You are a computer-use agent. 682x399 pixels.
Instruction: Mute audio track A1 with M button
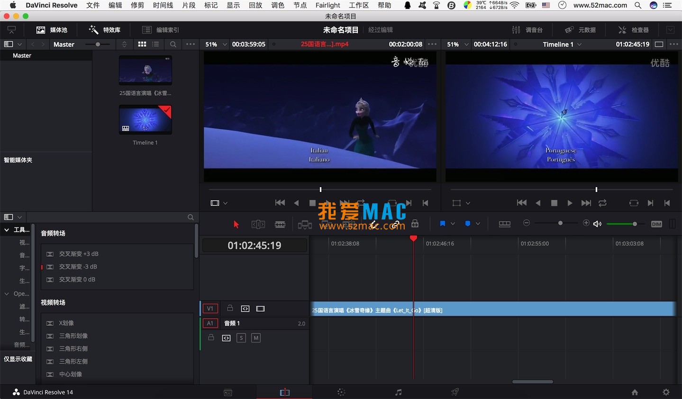point(256,338)
